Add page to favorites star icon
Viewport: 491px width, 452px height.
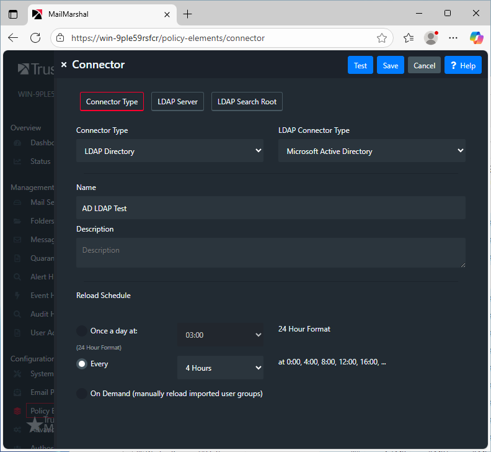382,38
